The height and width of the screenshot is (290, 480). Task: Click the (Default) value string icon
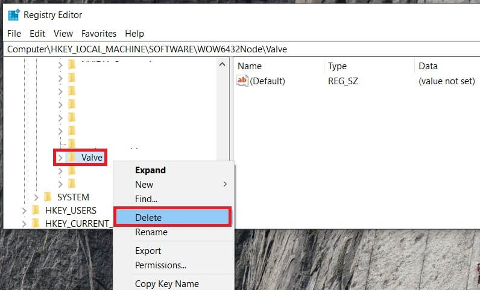[242, 81]
